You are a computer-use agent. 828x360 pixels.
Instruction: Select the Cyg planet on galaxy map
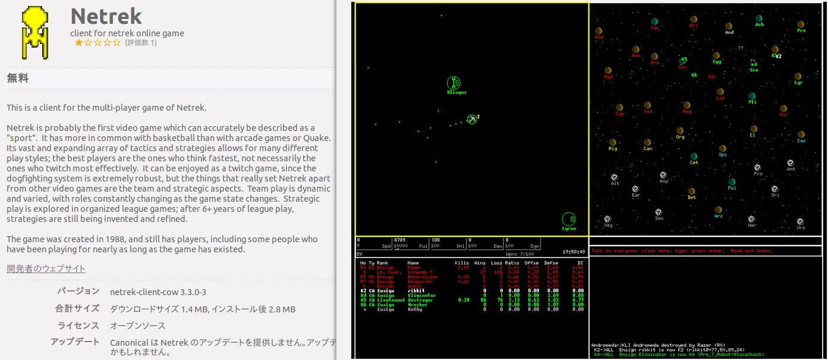pyautogui.click(x=717, y=55)
